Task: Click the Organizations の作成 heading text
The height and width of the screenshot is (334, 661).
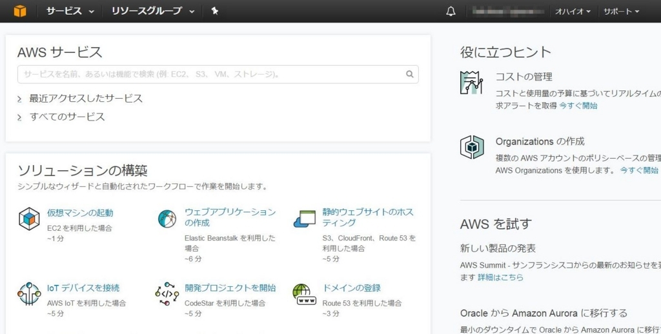Action: [x=540, y=141]
